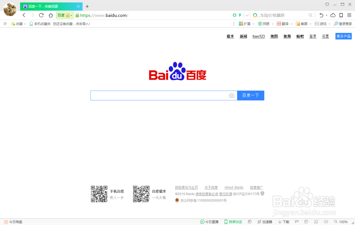Open the 地图 map link
The height and width of the screenshot is (225, 355).
click(x=274, y=36)
